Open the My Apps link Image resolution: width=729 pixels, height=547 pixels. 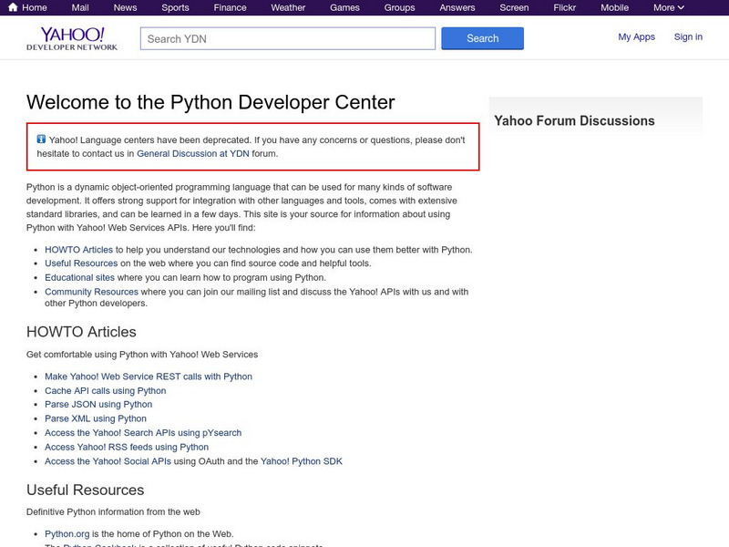click(636, 37)
